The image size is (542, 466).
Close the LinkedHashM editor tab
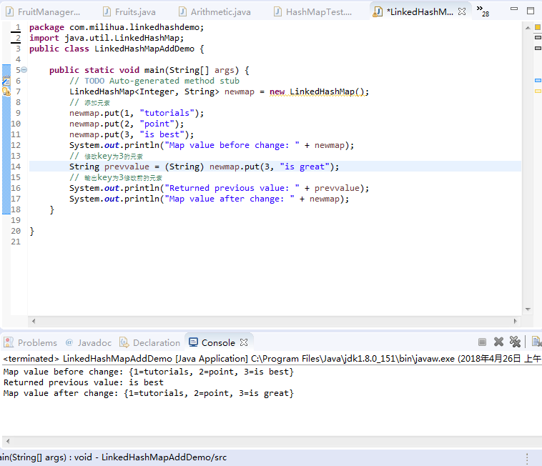[462, 11]
